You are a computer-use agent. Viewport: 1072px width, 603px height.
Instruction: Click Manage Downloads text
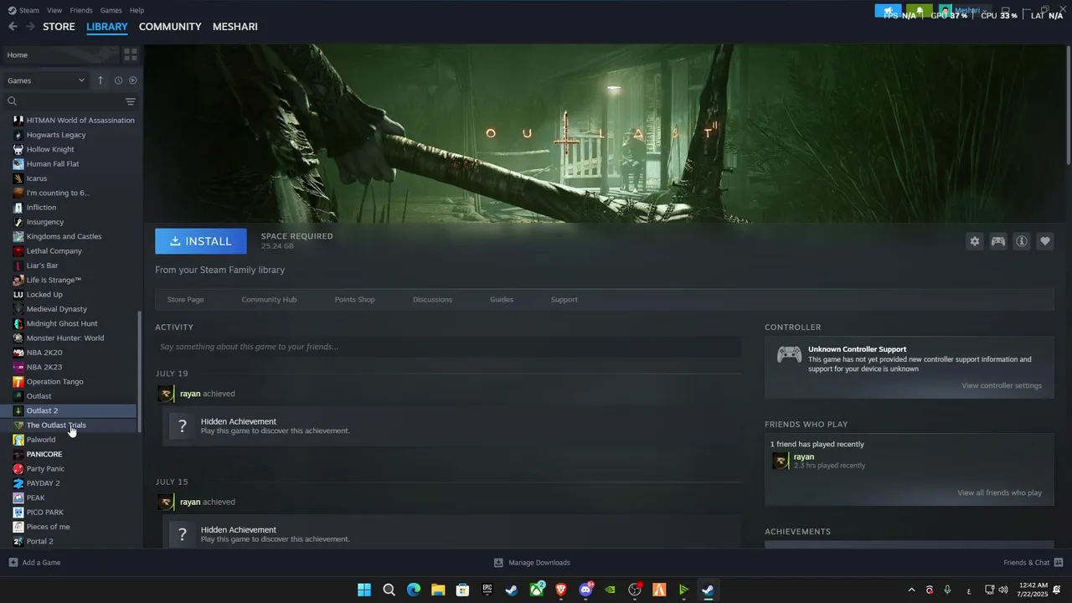[539, 563]
